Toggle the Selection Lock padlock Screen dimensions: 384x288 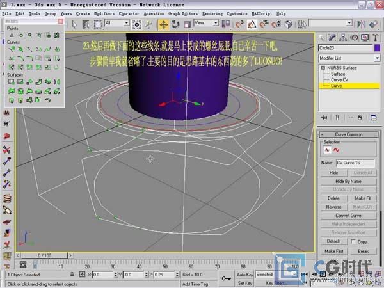coord(72,275)
